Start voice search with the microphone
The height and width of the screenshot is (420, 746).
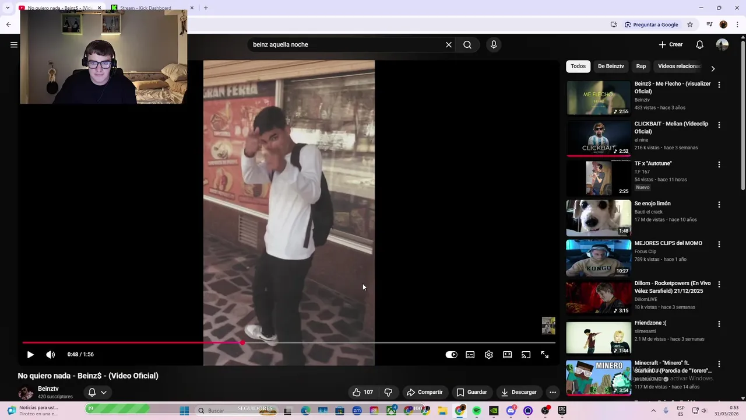tap(494, 44)
